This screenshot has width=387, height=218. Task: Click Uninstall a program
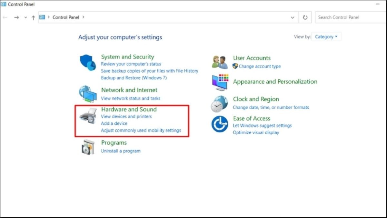click(121, 151)
